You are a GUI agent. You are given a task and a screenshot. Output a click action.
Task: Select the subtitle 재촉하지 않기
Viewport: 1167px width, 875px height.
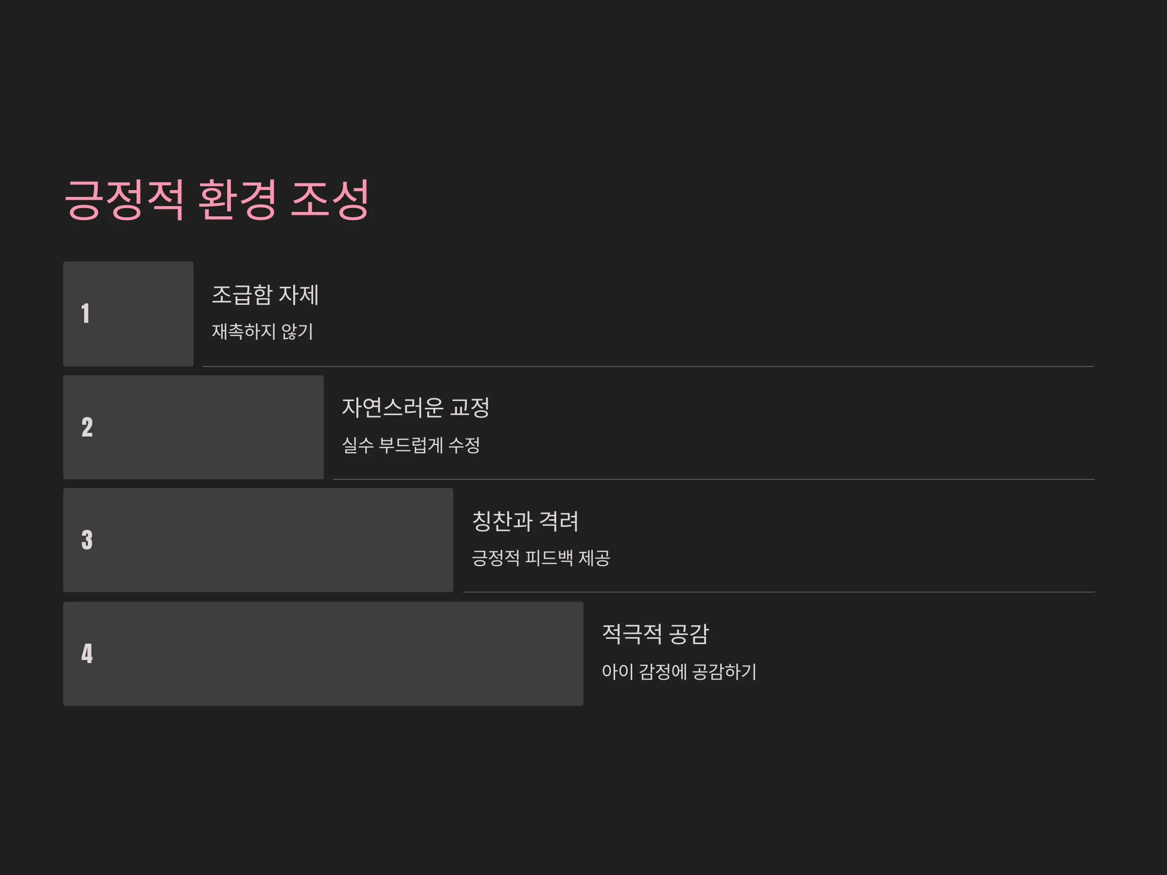[263, 332]
